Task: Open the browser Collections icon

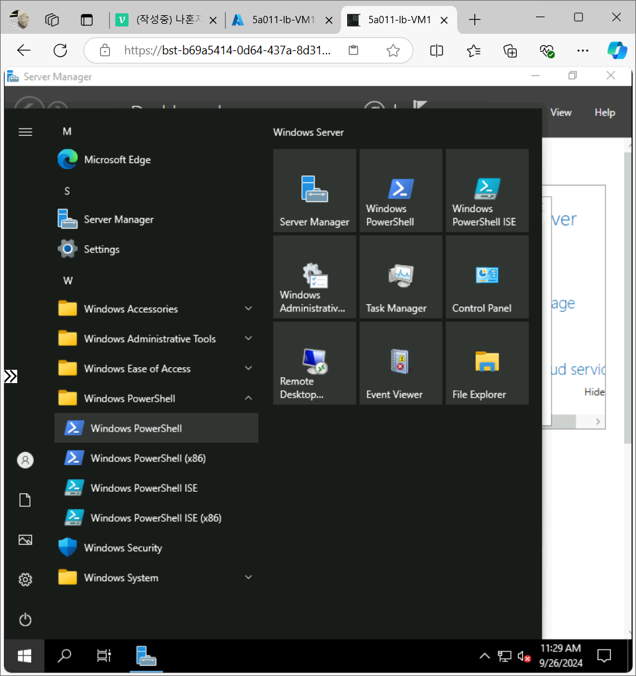Action: (511, 51)
